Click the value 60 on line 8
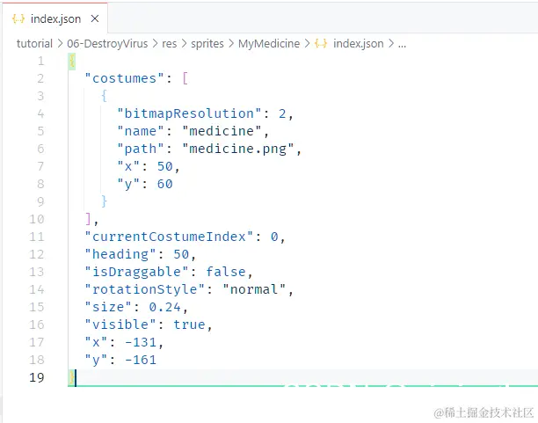Viewport: 538px width, 423px height. pyautogui.click(x=165, y=184)
